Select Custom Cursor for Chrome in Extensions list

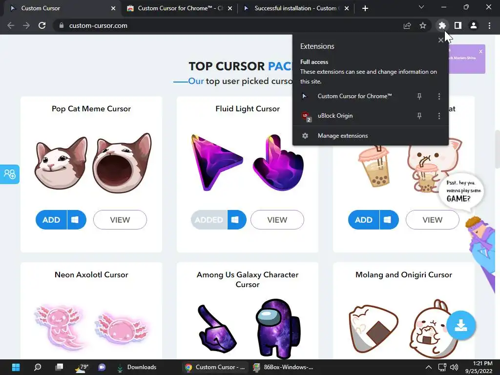click(x=354, y=96)
